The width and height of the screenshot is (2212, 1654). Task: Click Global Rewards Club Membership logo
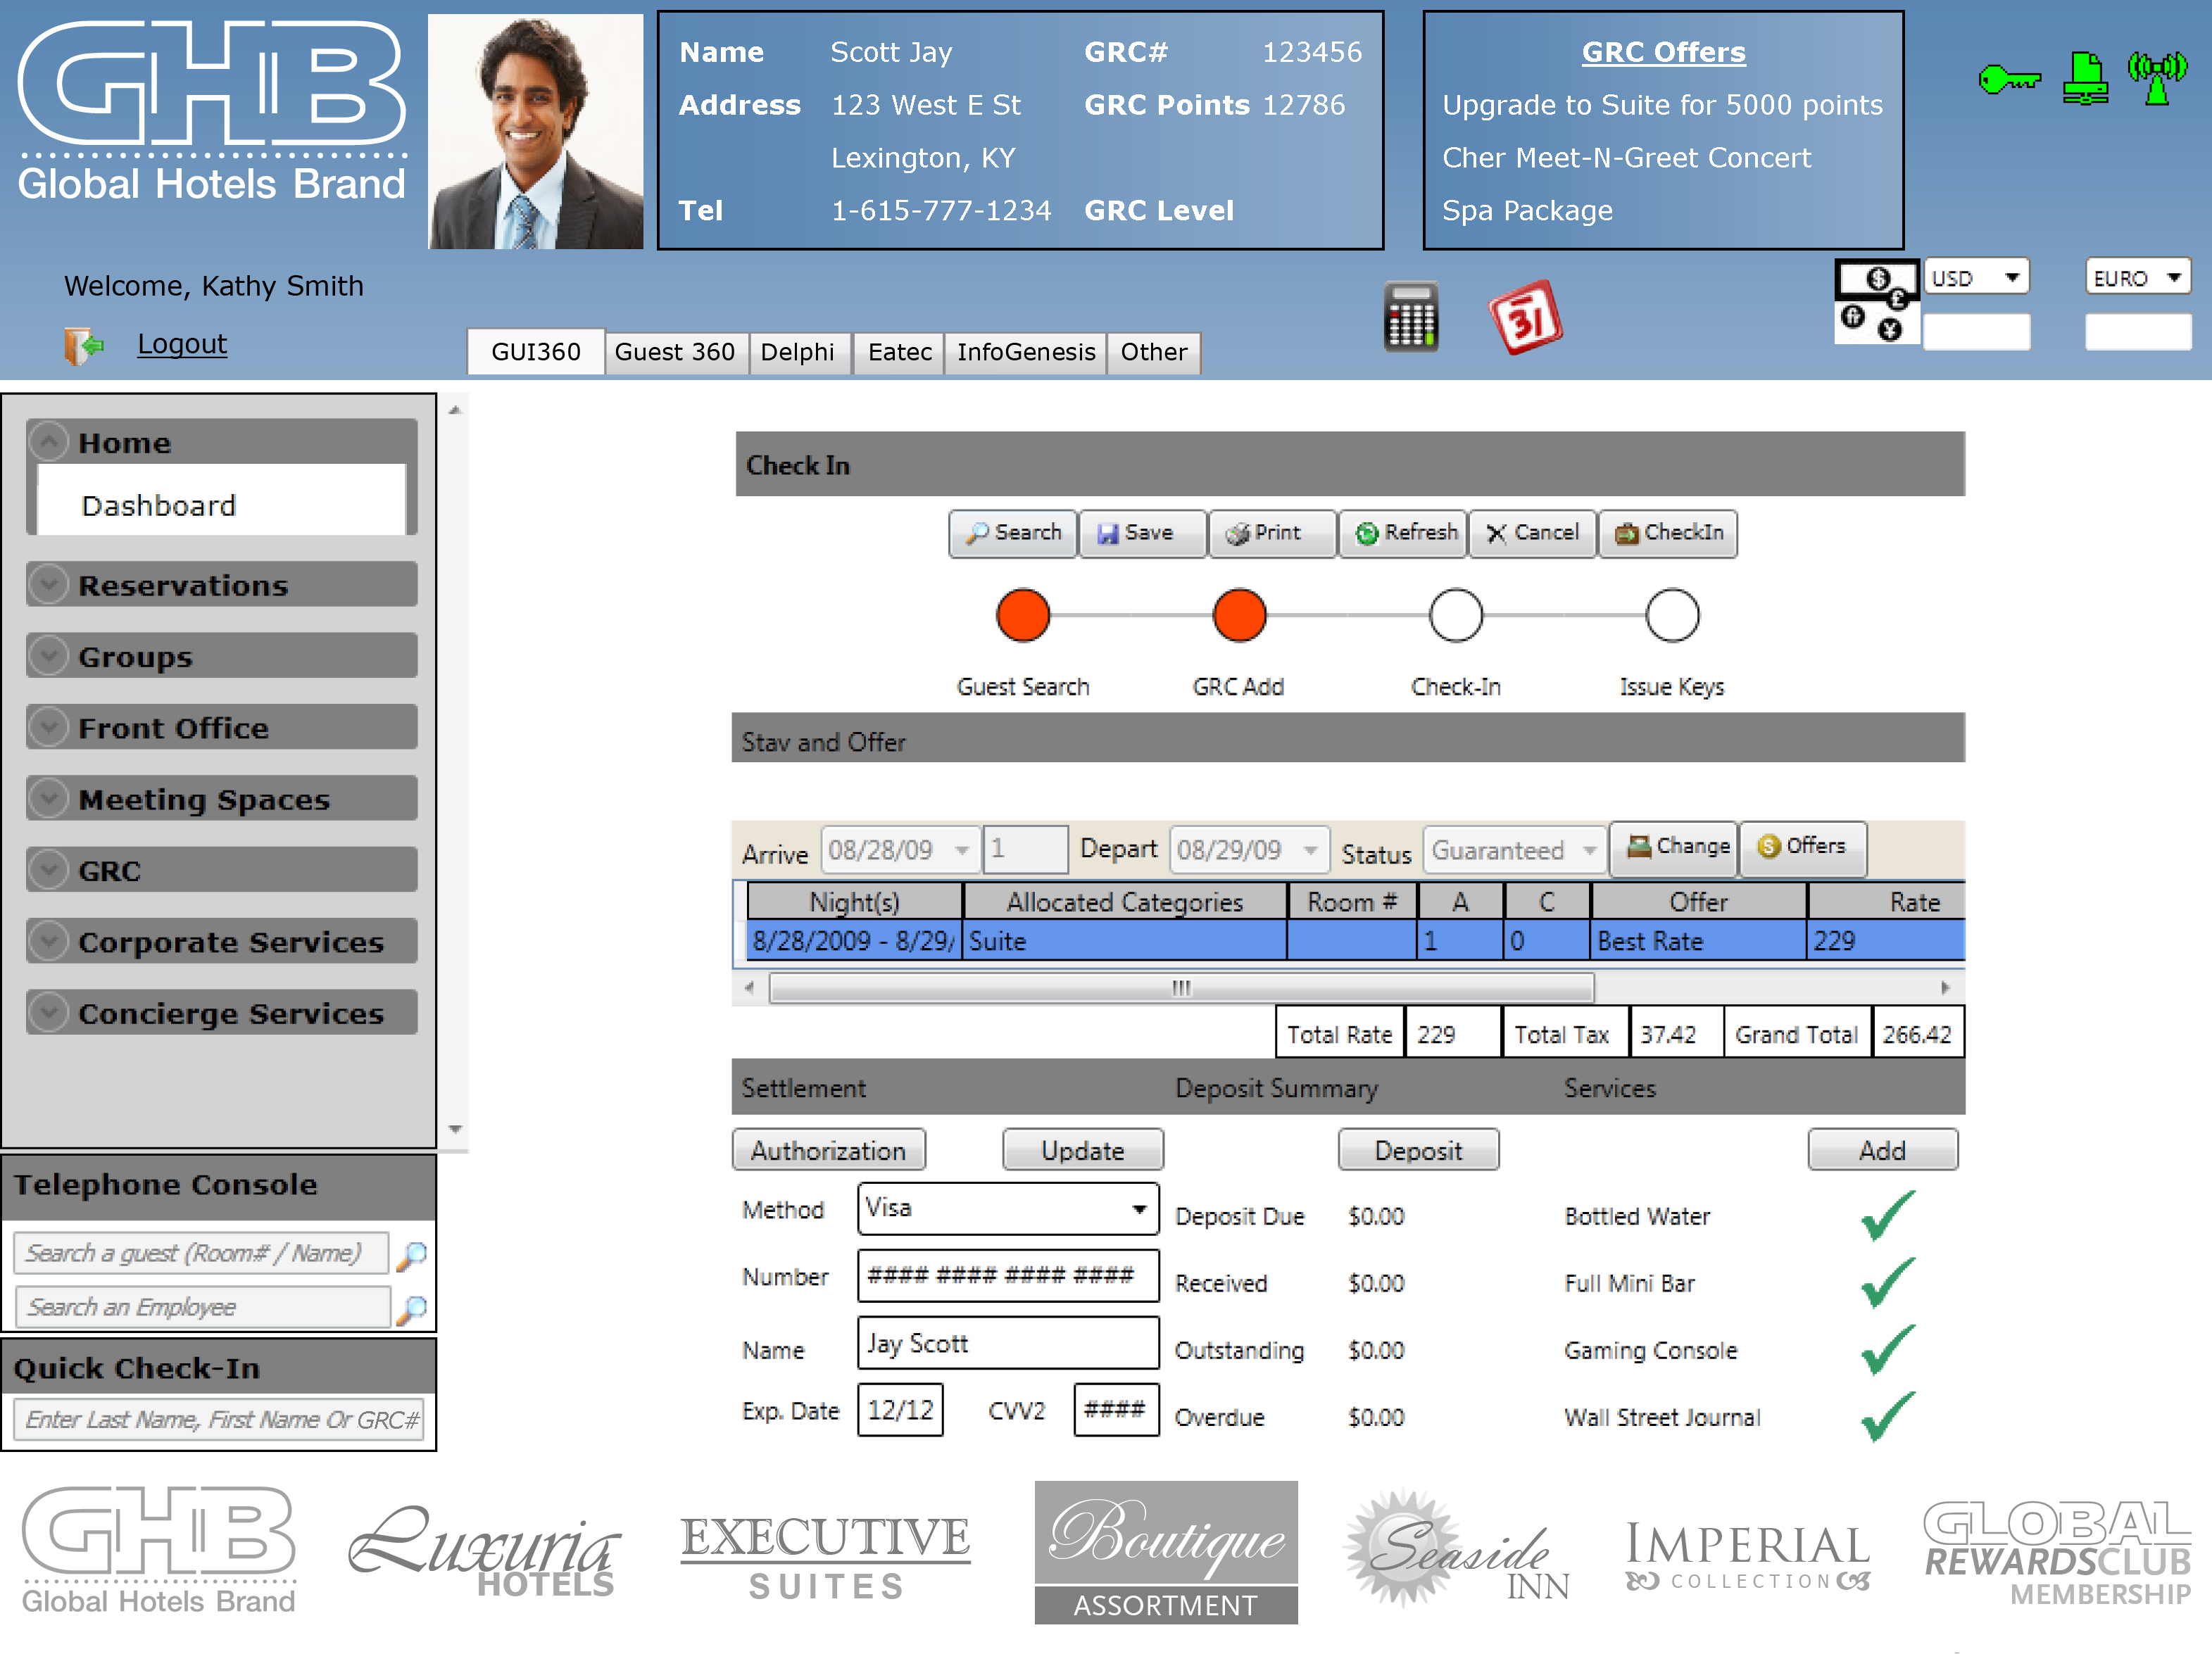coord(2058,1553)
